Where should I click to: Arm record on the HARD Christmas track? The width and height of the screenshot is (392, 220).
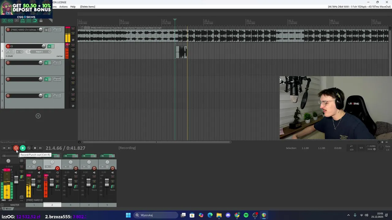tap(8, 30)
